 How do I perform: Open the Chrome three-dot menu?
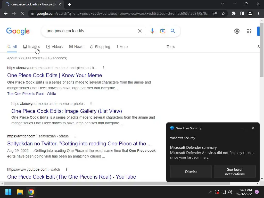pos(258,13)
